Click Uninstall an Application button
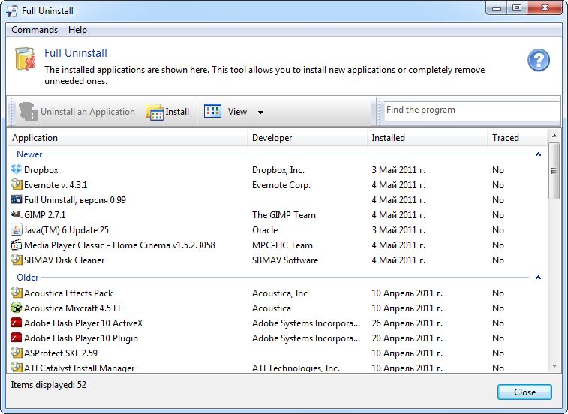This screenshot has height=414, width=568. pyautogui.click(x=77, y=112)
